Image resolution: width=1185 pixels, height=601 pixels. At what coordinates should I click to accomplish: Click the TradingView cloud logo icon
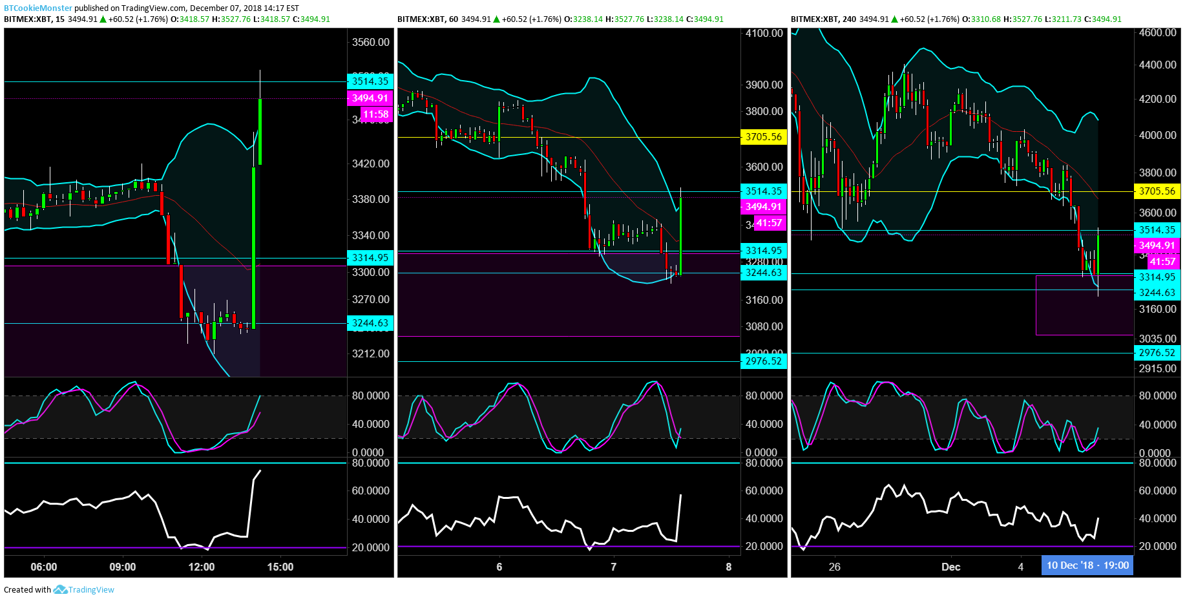(x=60, y=589)
